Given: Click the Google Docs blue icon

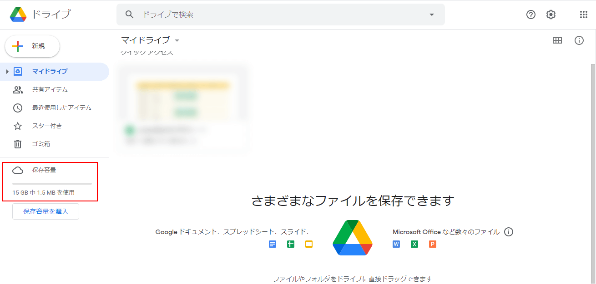Looking at the screenshot, I should coord(273,244).
